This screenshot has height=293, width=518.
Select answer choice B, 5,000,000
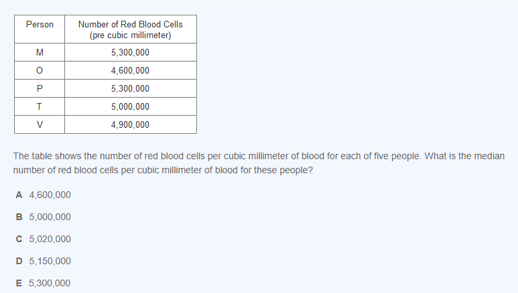[x=43, y=217]
